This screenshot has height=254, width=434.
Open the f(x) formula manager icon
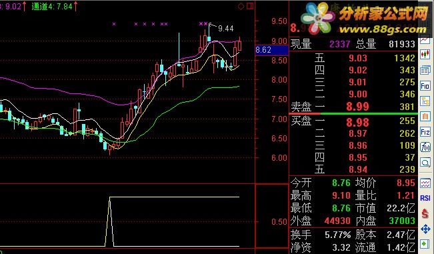[425, 147]
